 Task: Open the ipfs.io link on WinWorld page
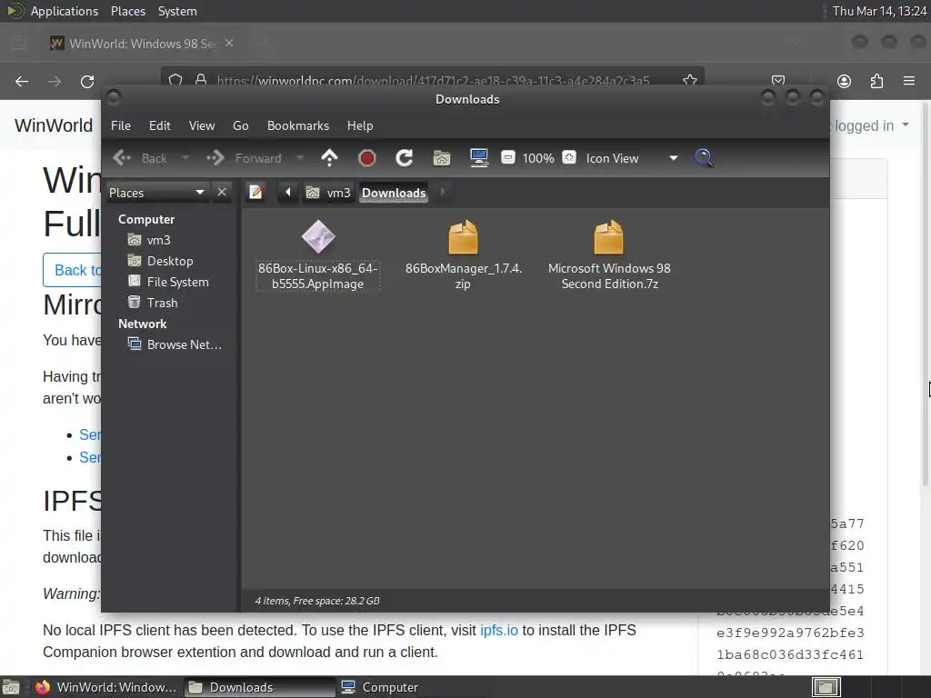[x=499, y=631]
